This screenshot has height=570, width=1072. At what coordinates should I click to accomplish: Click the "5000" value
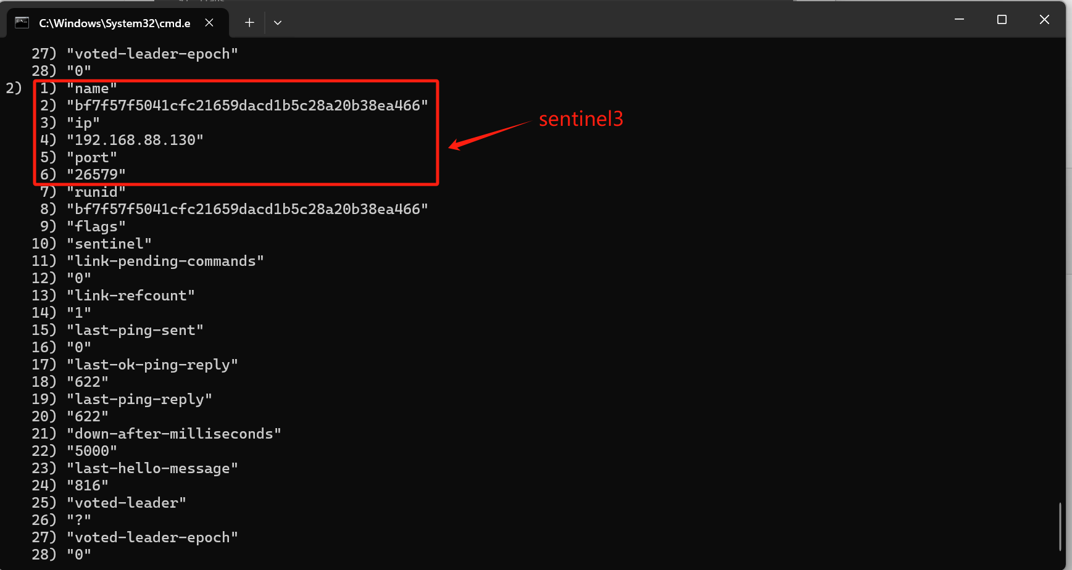(92, 452)
